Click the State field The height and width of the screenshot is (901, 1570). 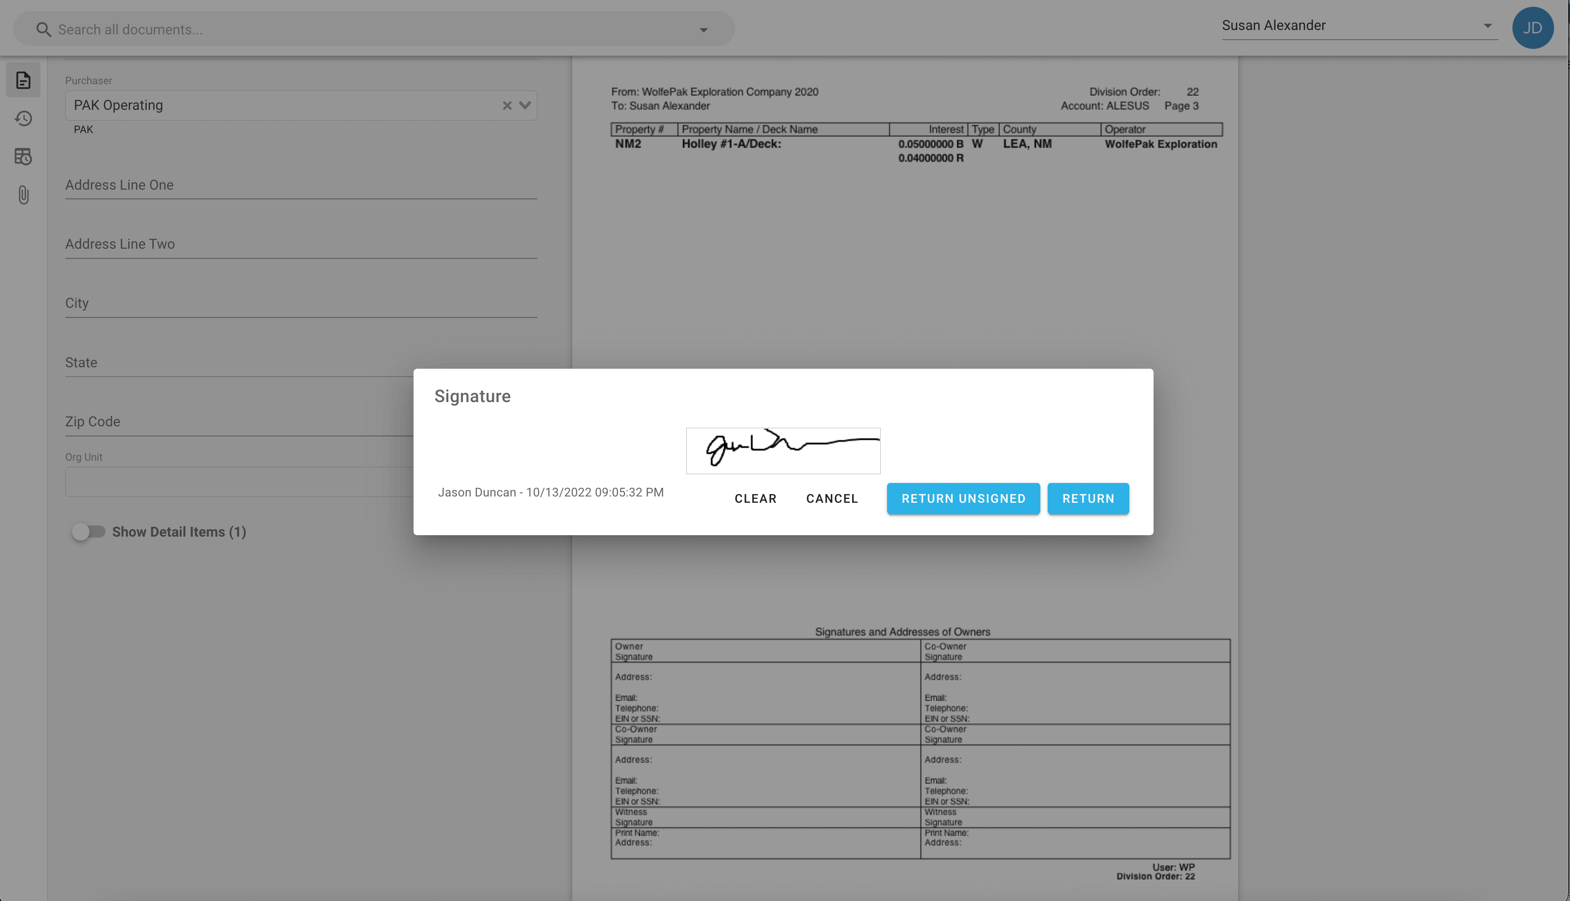(239, 362)
